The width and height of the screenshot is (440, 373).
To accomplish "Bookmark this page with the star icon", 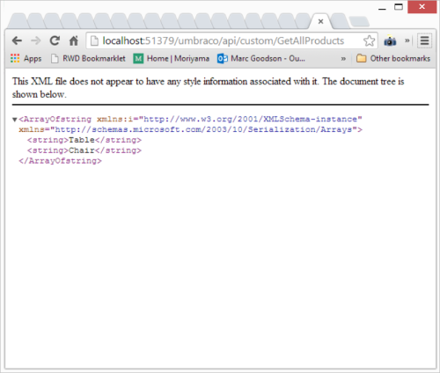I will click(369, 40).
